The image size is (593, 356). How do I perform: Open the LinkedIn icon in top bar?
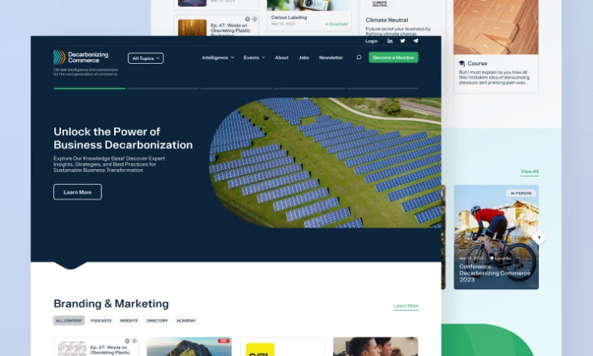(390, 41)
